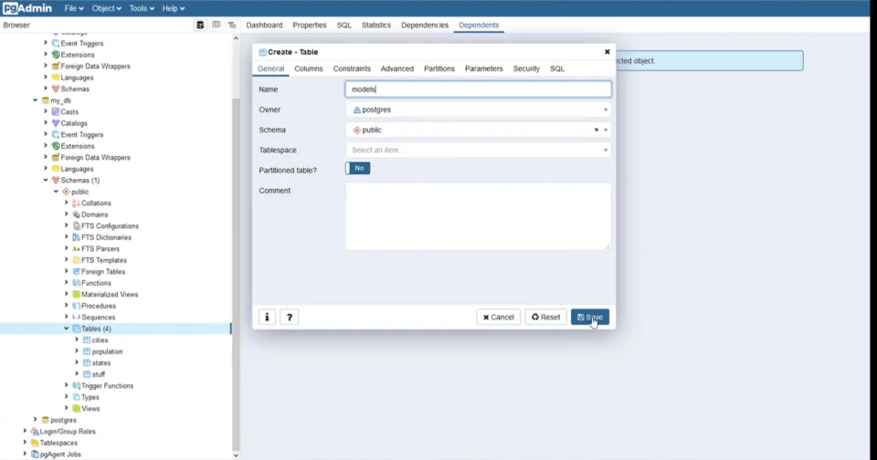Click the Filtered Rows icon in Browser header
This screenshot has height=460, width=877.
coord(232,26)
